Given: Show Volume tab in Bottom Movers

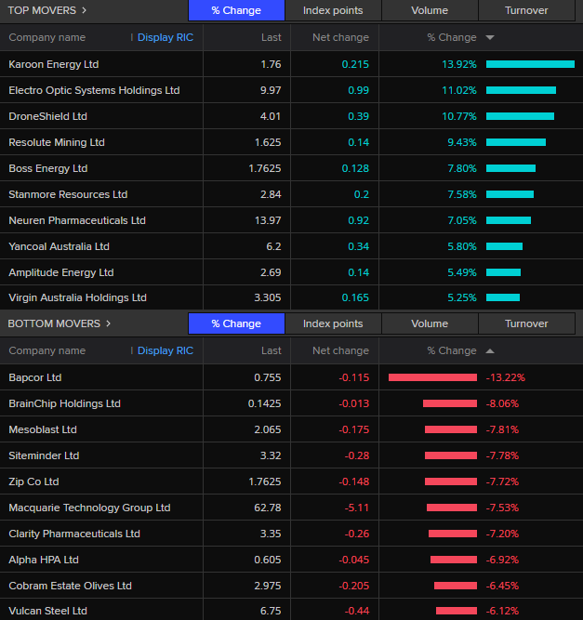Looking at the screenshot, I should click(x=430, y=324).
